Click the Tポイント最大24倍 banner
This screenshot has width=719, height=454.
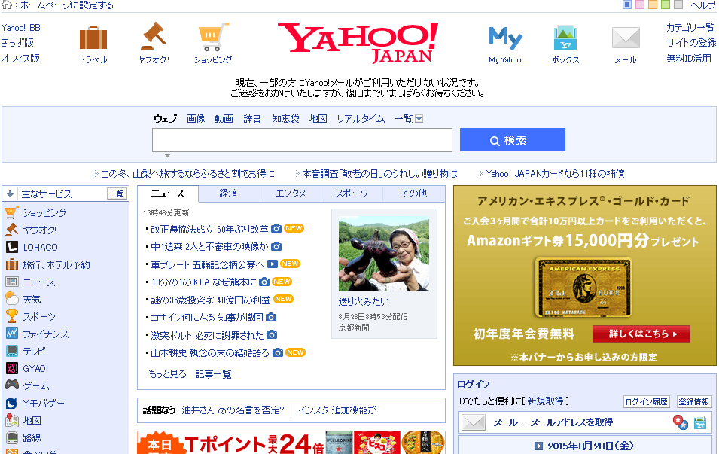click(291, 443)
